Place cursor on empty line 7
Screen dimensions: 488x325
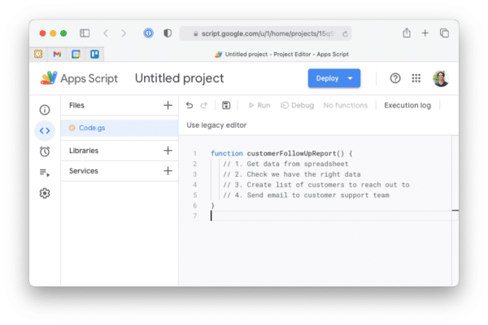coord(331,216)
